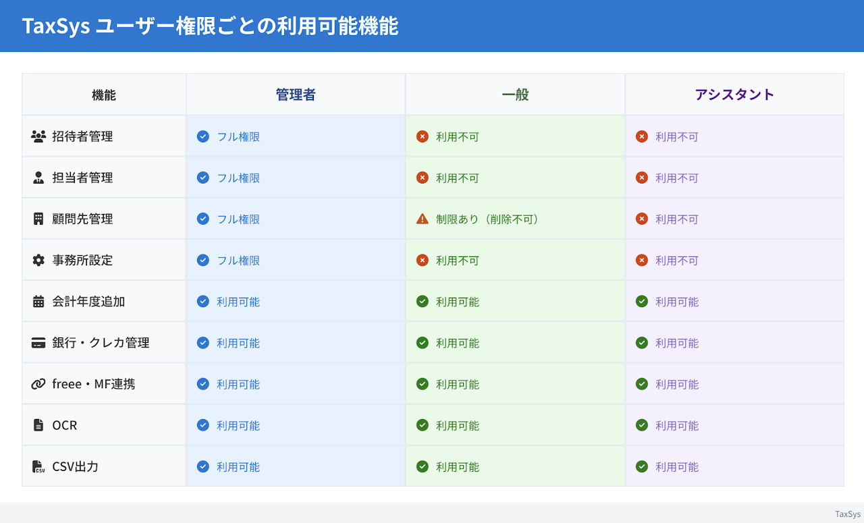Click the link icon beside freee・MF連携
This screenshot has height=523, width=864.
click(x=38, y=384)
